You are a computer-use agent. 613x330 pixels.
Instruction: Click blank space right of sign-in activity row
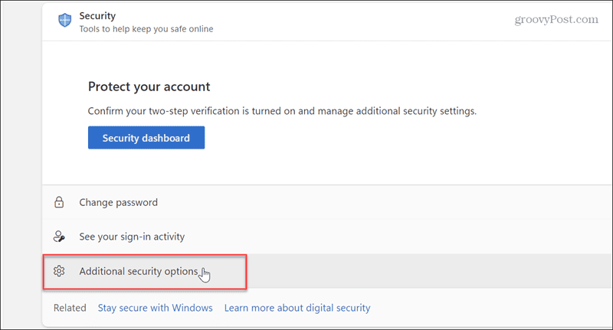tap(421, 237)
